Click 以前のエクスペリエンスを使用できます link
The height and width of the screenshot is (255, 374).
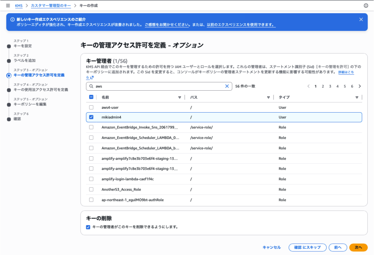241,24
